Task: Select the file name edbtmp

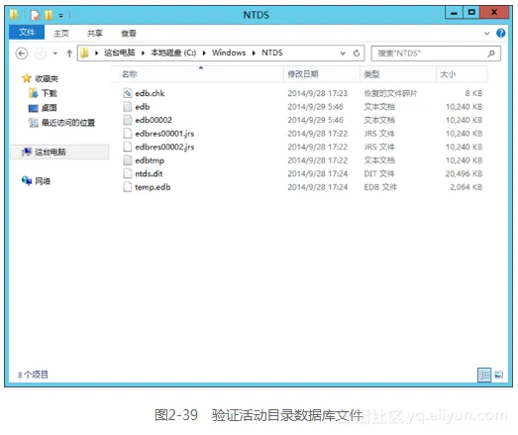Action: point(150,160)
